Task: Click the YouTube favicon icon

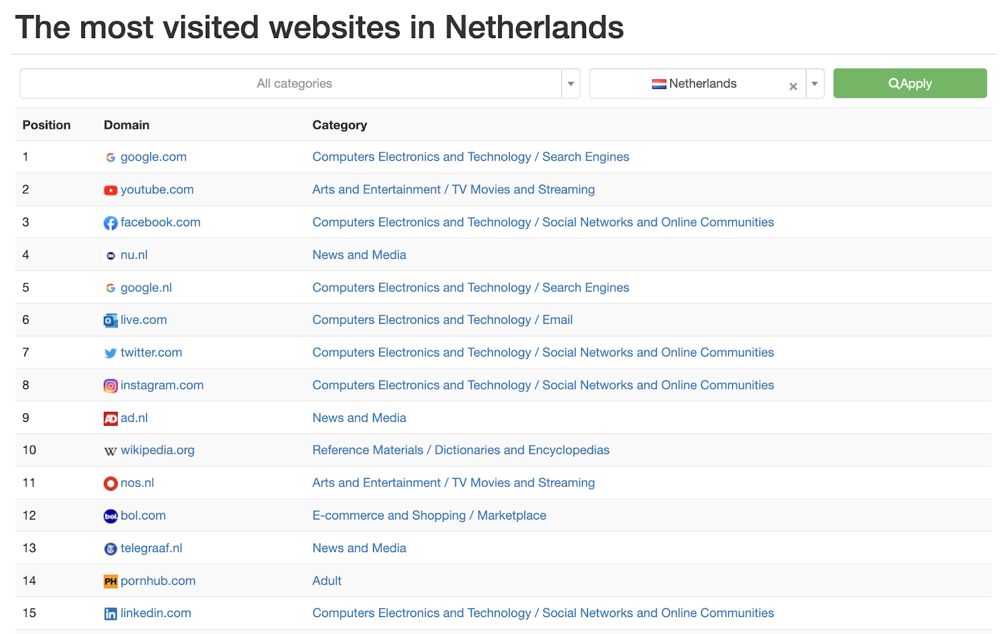Action: tap(111, 190)
